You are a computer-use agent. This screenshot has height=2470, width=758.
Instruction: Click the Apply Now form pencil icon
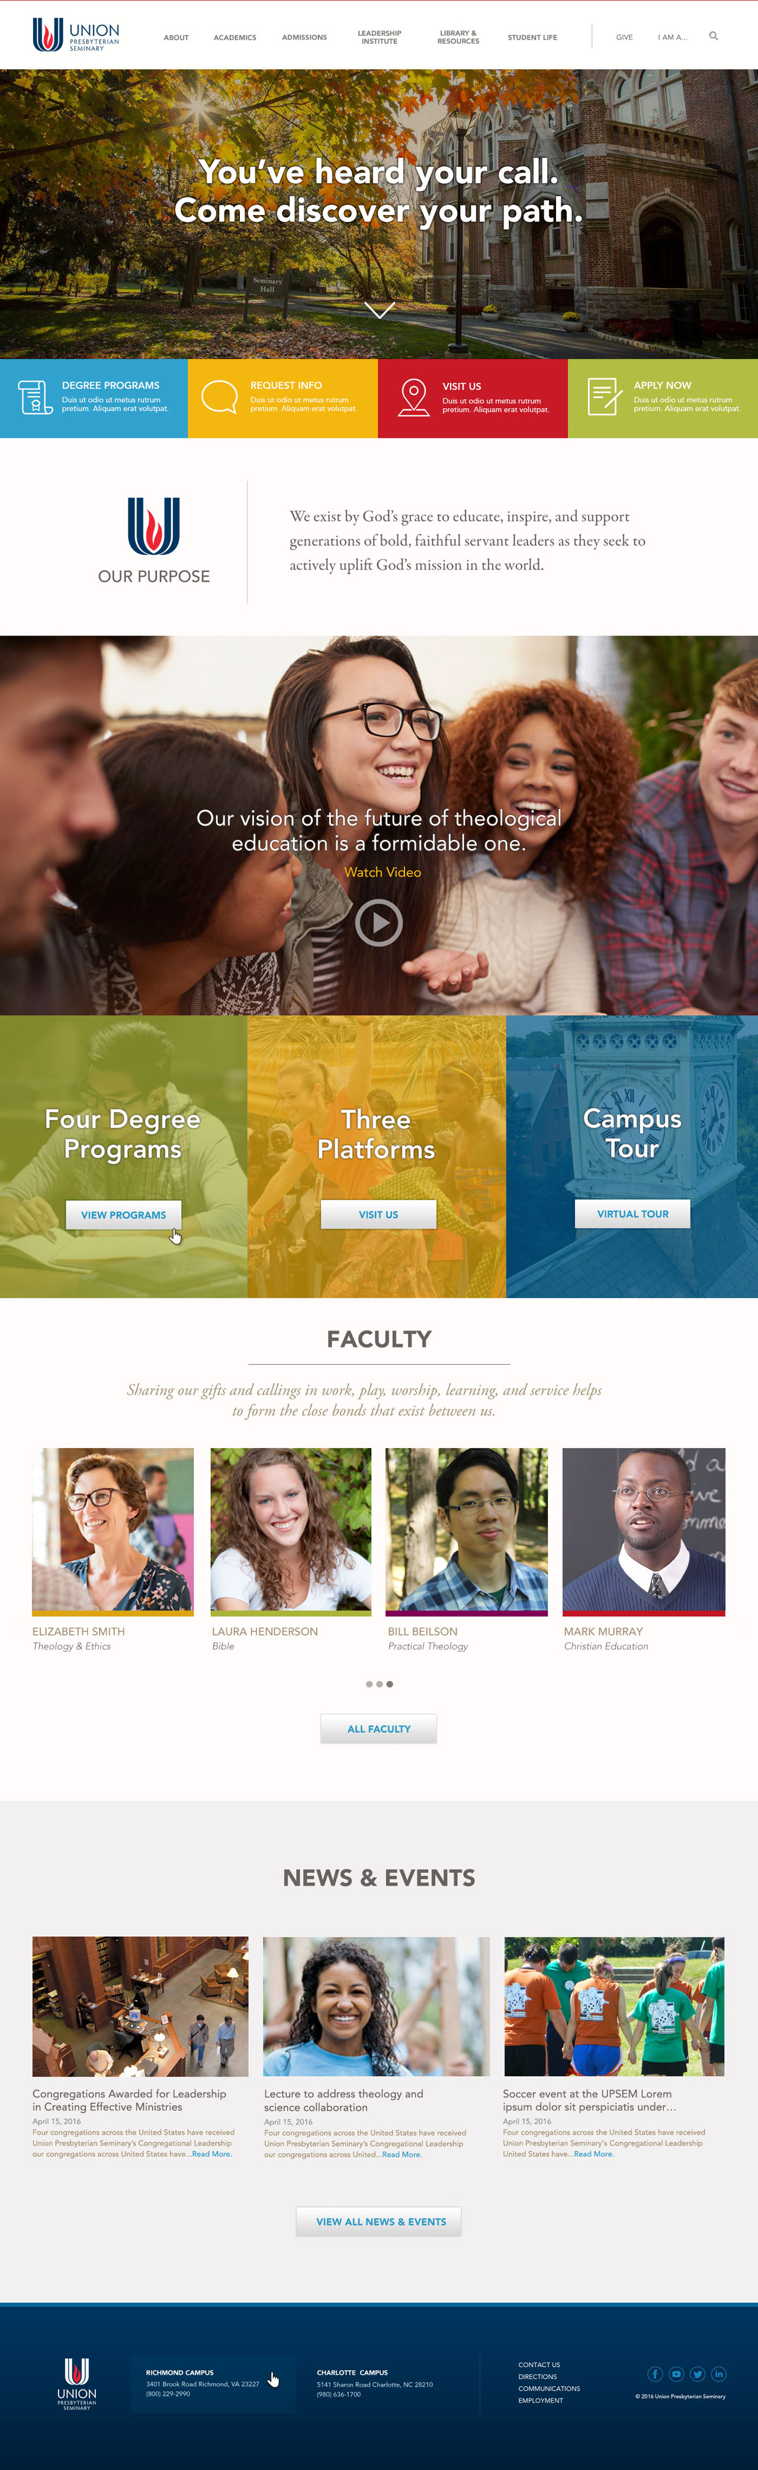point(603,397)
